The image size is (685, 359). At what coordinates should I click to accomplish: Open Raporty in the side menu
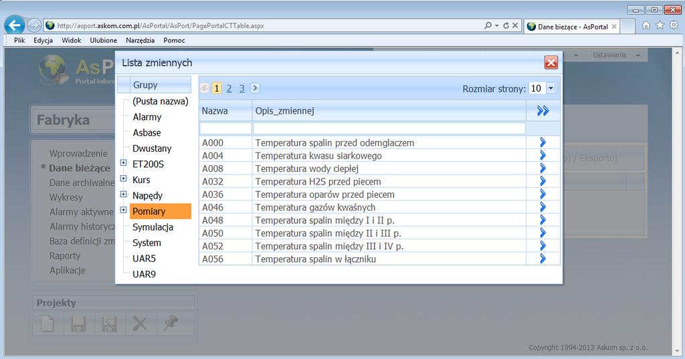65,256
